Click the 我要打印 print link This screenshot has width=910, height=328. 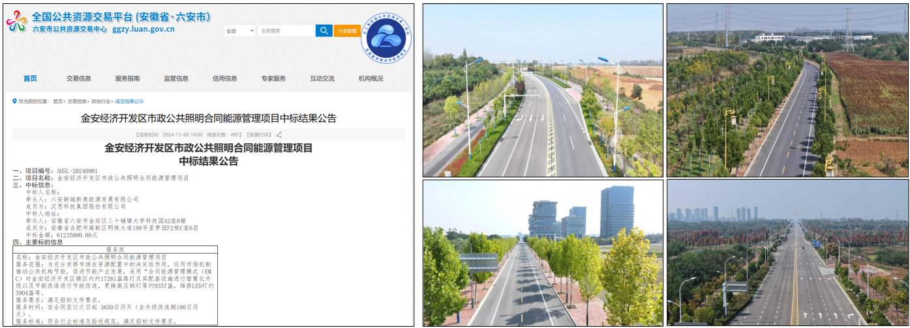coord(262,135)
